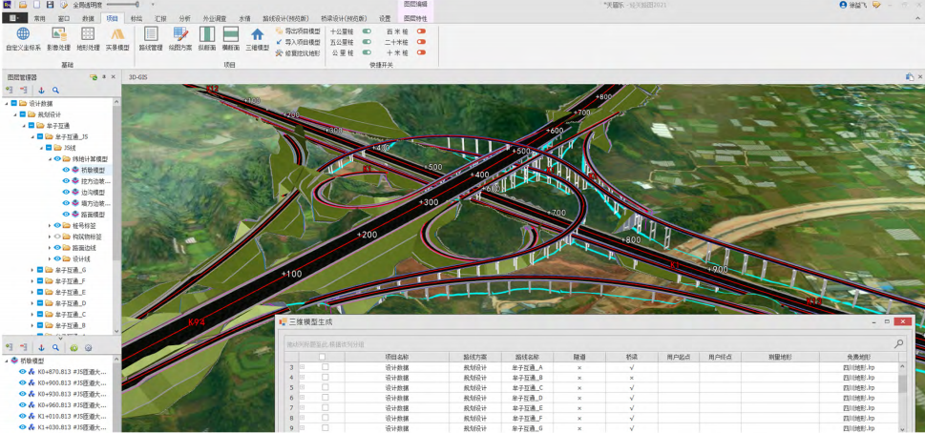Open 路线管理 in the ribbon
This screenshot has width=925, height=433.
(151, 35)
